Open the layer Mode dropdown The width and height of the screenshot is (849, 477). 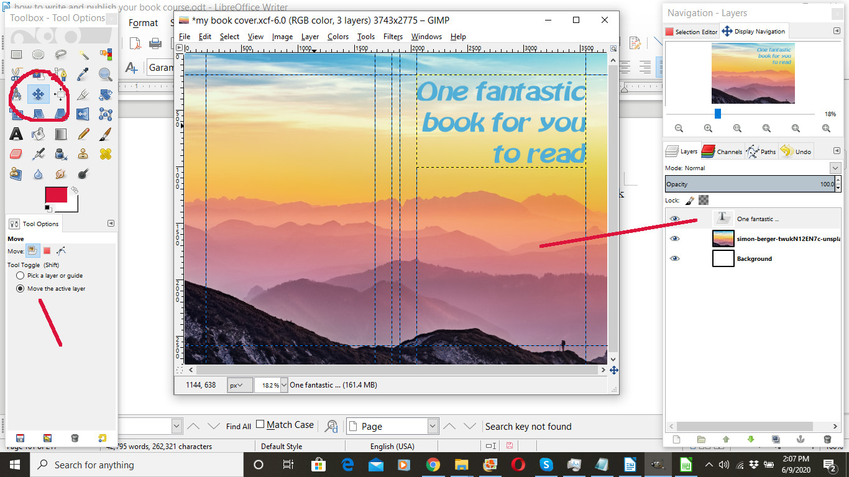point(835,168)
